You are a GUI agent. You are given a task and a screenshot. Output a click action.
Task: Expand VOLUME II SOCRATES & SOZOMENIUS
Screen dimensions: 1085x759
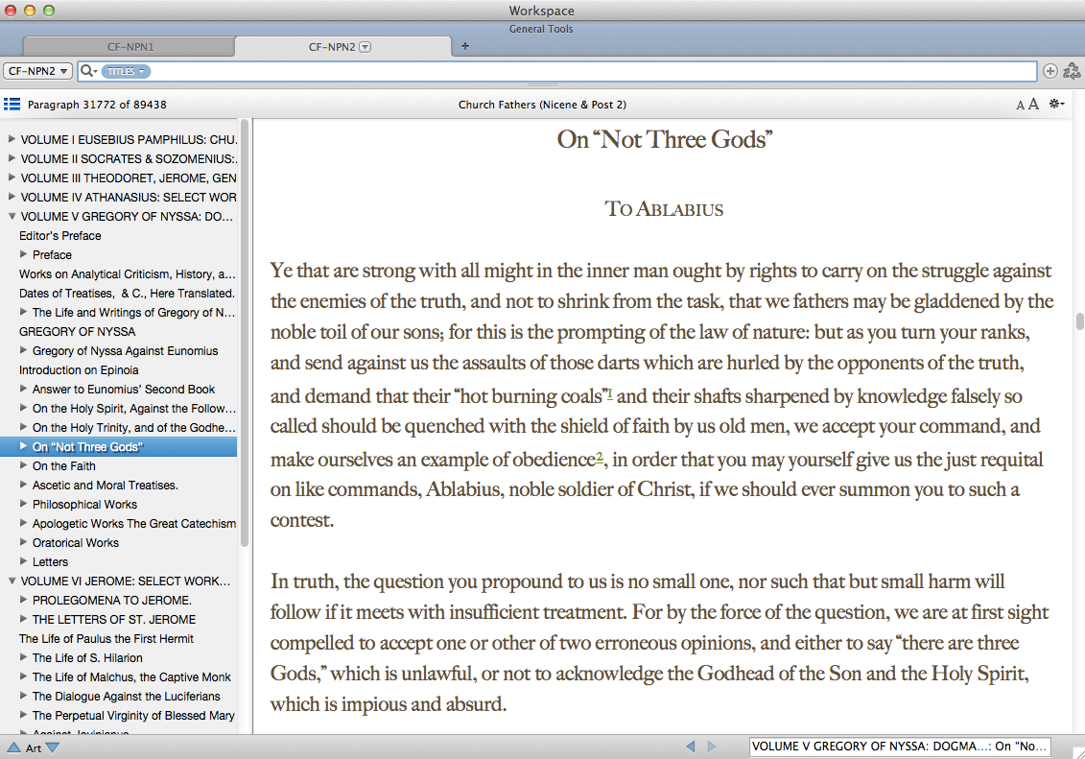pos(12,158)
